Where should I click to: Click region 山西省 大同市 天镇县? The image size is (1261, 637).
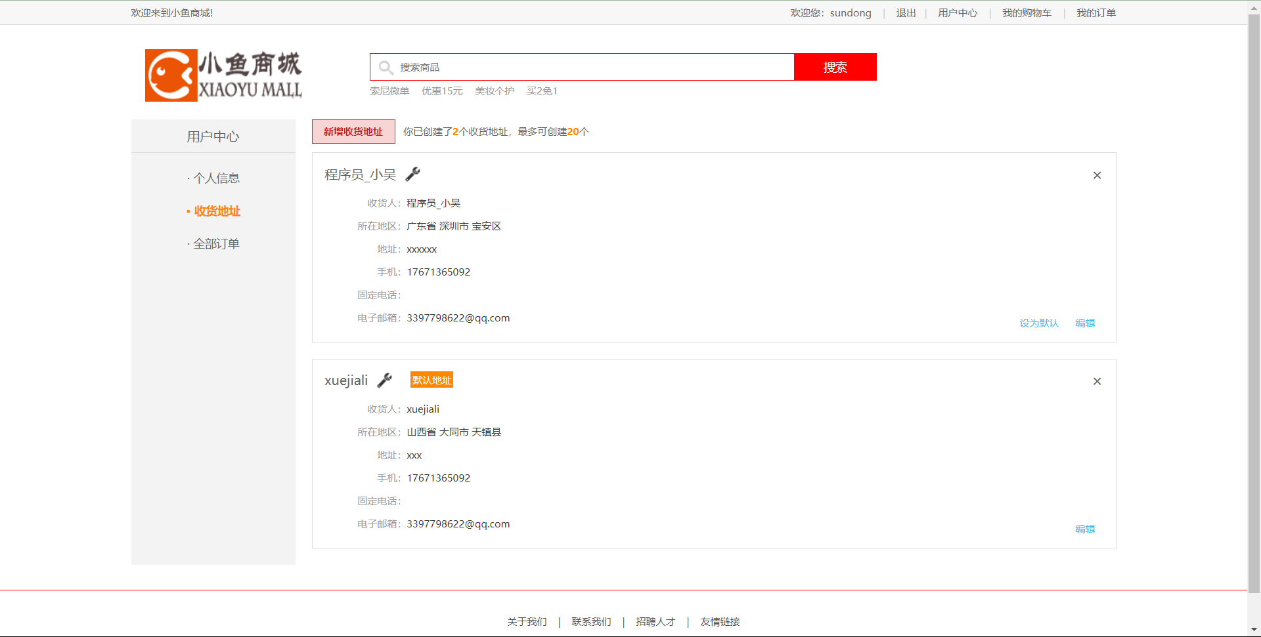[x=454, y=432]
